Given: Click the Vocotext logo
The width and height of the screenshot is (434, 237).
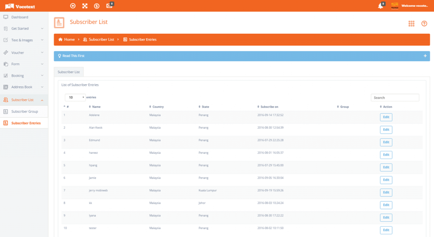Looking at the screenshot, I should (20, 6).
